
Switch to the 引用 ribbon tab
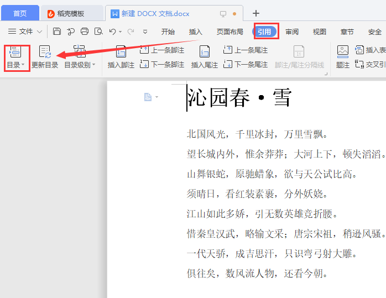pyautogui.click(x=264, y=32)
